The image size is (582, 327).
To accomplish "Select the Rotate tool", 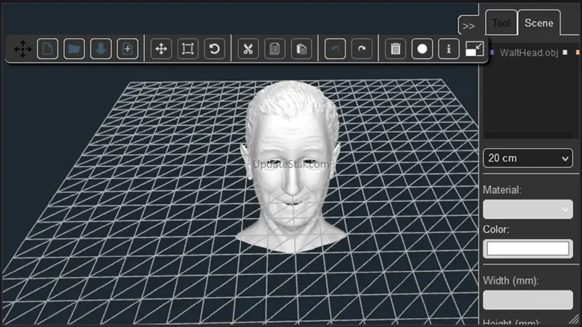I will coord(215,49).
